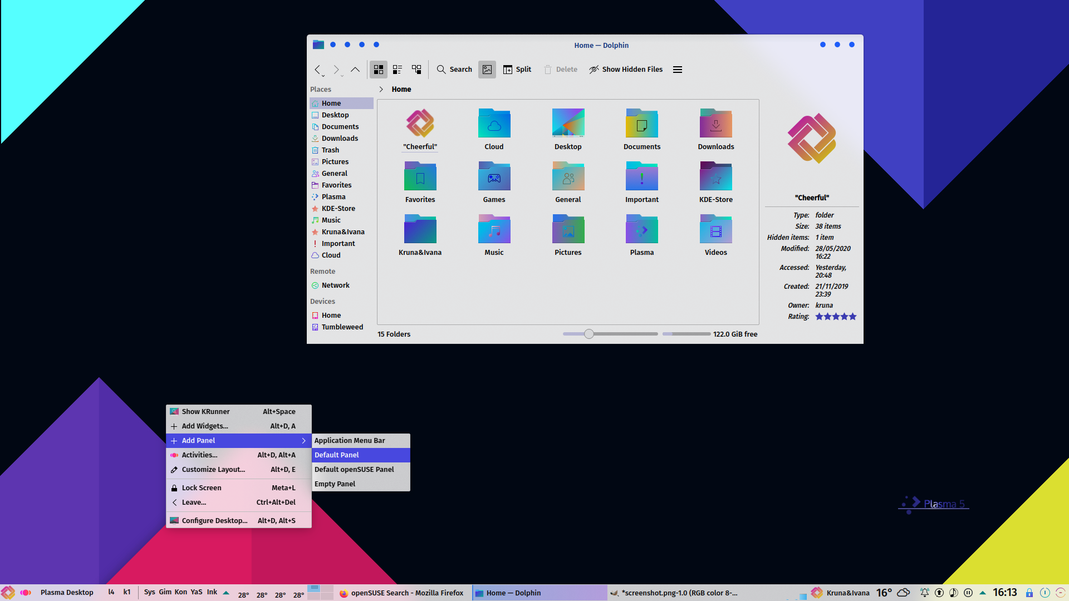Click the Gim launcher on taskbar
The height and width of the screenshot is (601, 1069).
[165, 592]
